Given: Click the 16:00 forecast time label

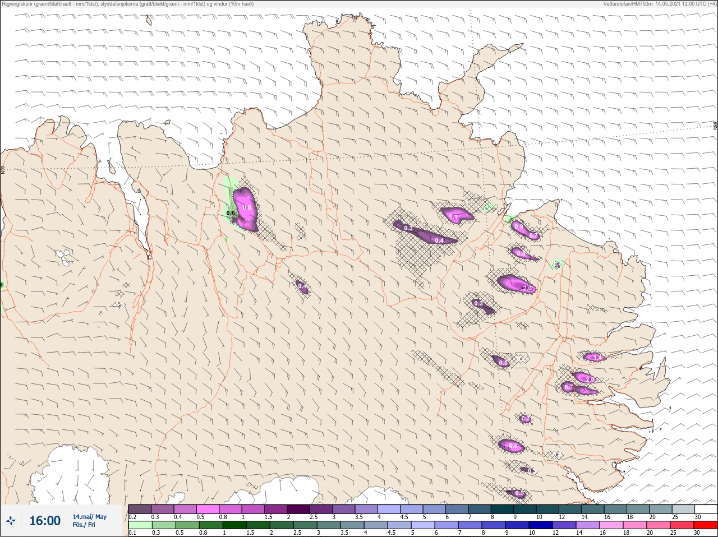Looking at the screenshot, I should 45,521.
